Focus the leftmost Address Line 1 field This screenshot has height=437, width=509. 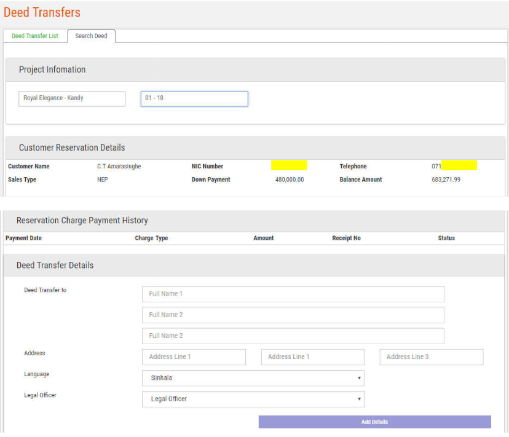tap(194, 357)
